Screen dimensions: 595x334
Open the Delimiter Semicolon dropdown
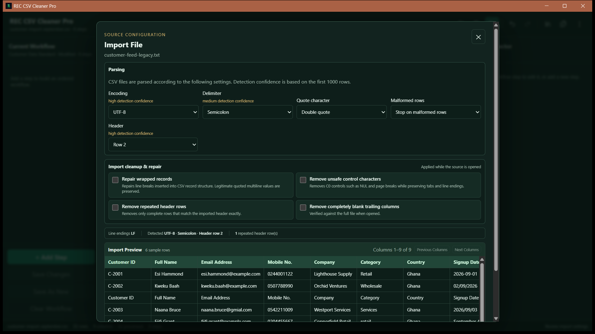point(248,112)
